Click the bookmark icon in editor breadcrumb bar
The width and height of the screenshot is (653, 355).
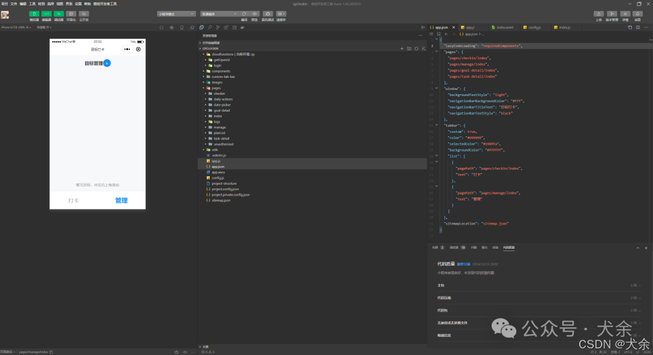coord(438,34)
